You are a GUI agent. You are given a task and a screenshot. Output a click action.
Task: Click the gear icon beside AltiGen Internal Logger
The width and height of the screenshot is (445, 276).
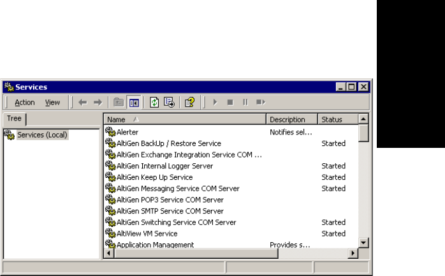110,166
